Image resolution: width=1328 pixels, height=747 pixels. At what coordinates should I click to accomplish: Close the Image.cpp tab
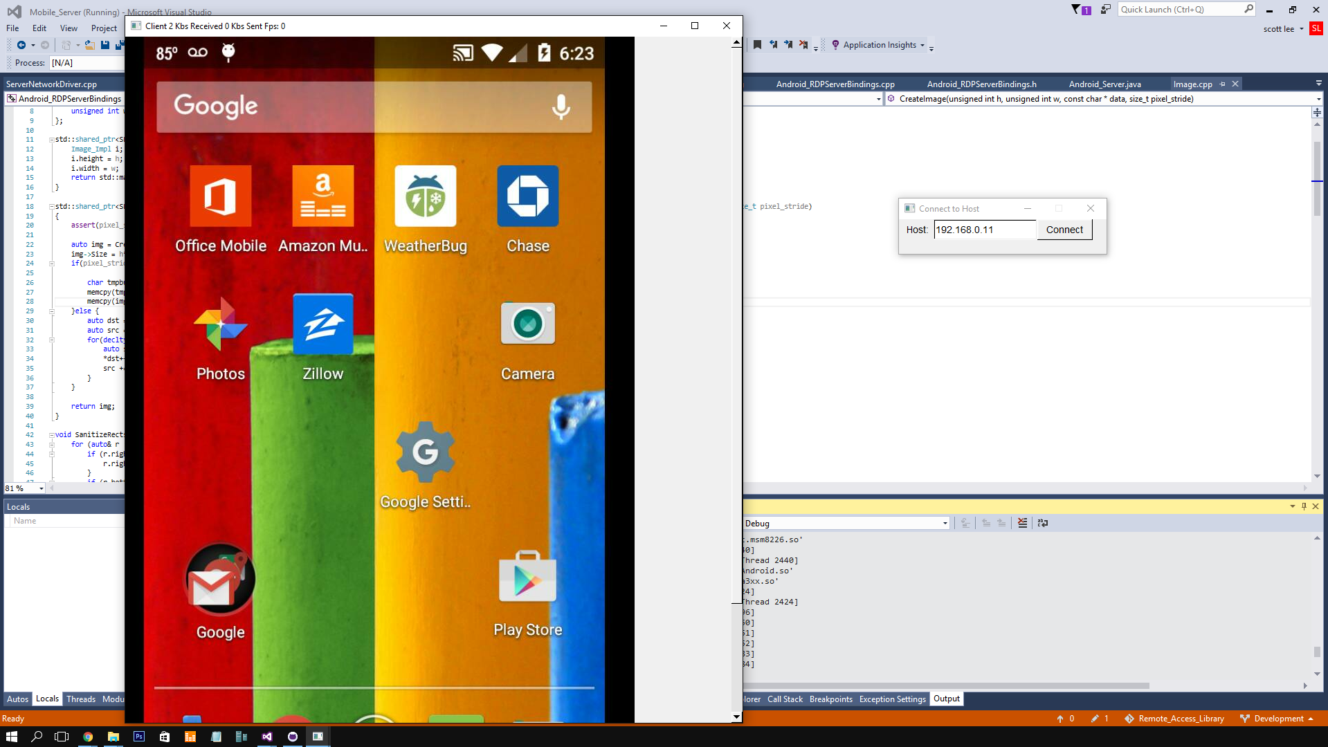[x=1235, y=84]
